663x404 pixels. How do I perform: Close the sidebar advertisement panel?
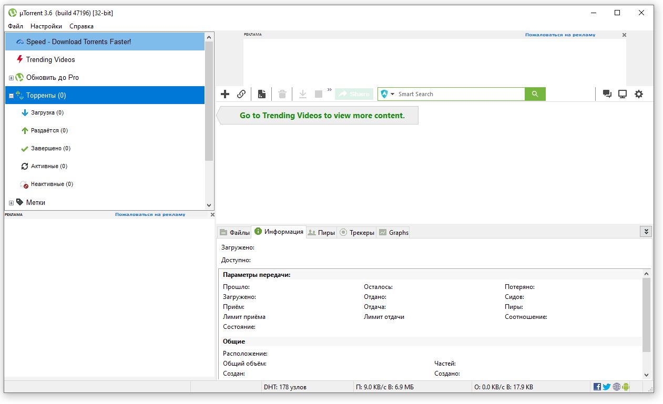pos(212,214)
